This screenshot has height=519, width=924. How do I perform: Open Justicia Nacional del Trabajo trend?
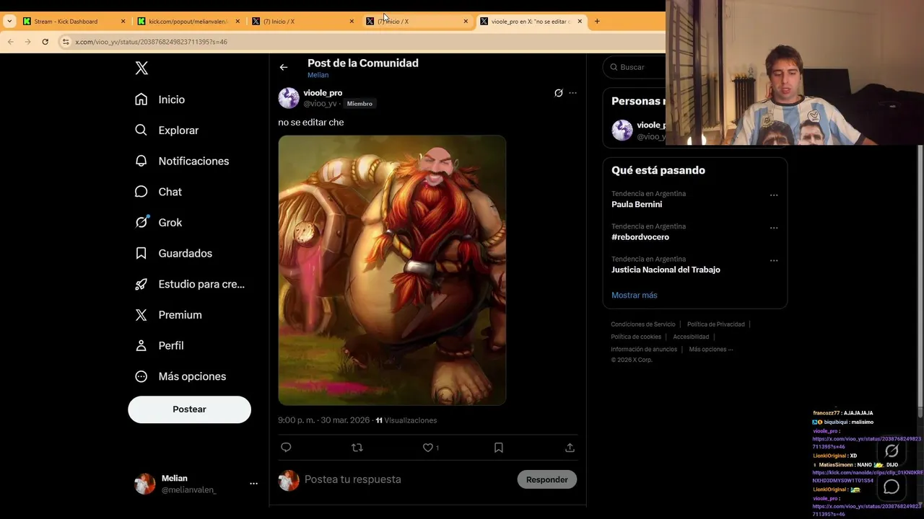[666, 270]
